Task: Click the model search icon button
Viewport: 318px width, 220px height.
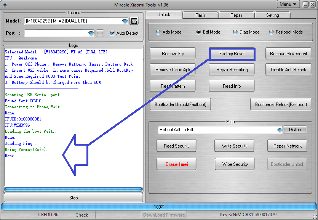Action: (134, 21)
